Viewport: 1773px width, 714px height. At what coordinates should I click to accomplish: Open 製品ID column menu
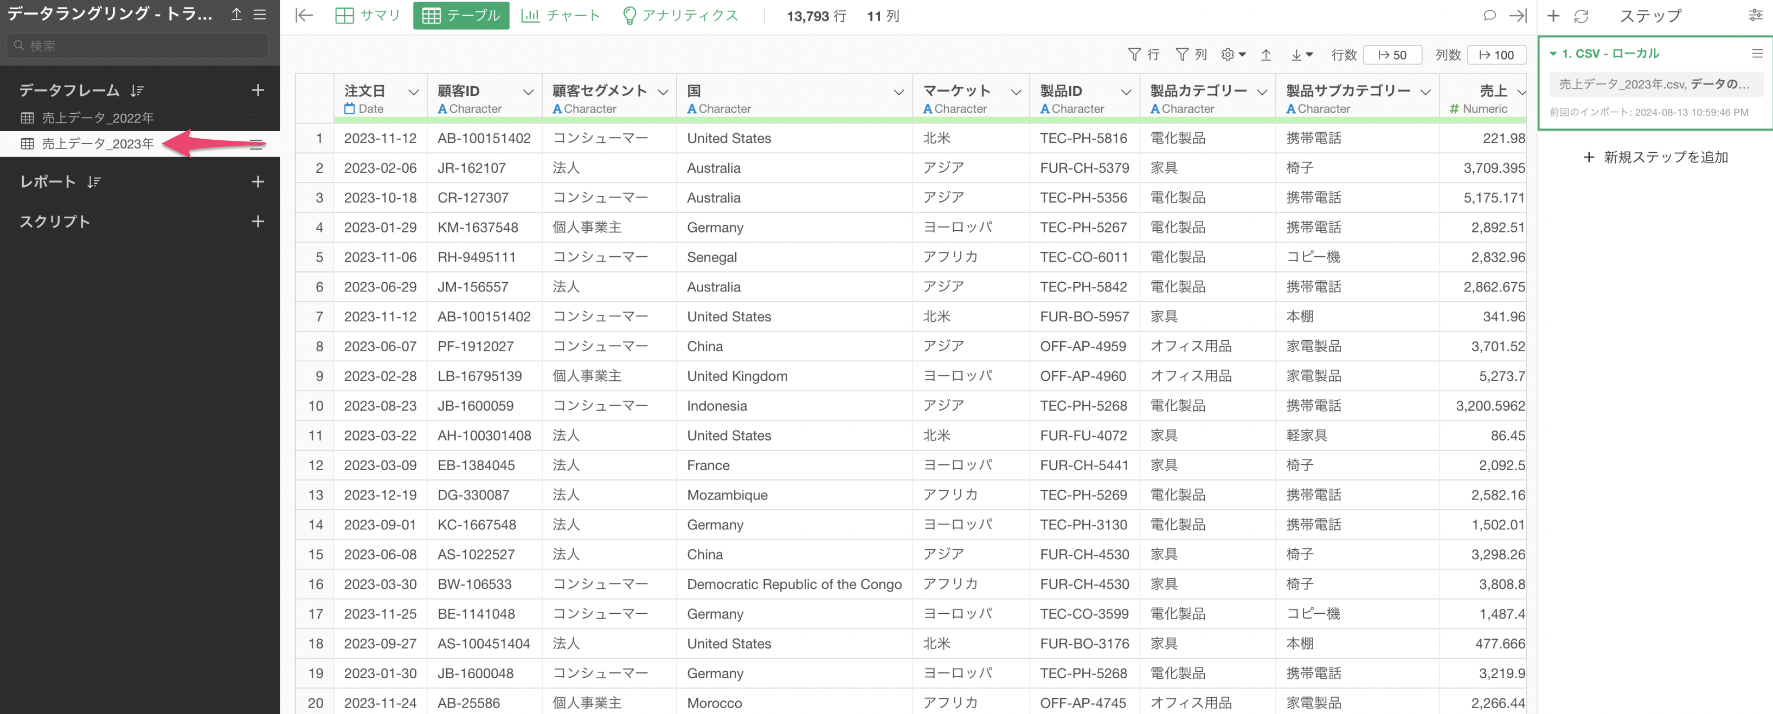(1126, 92)
